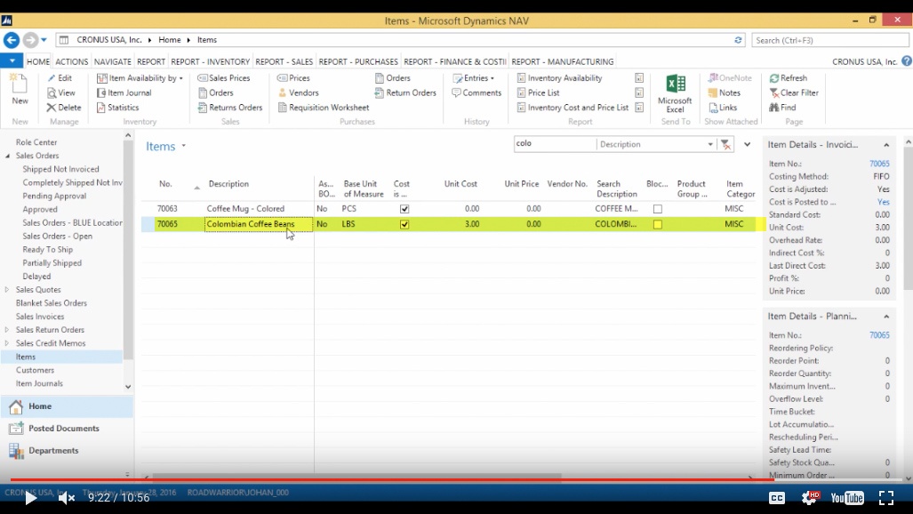Open the Entries dropdown
Image resolution: width=913 pixels, height=514 pixels.
pos(473,78)
